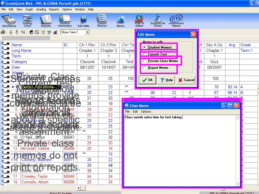Viewport: 259px width, 194px height.
Task: Open the Show Term 1 dropdown
Action: pyautogui.click(x=87, y=32)
